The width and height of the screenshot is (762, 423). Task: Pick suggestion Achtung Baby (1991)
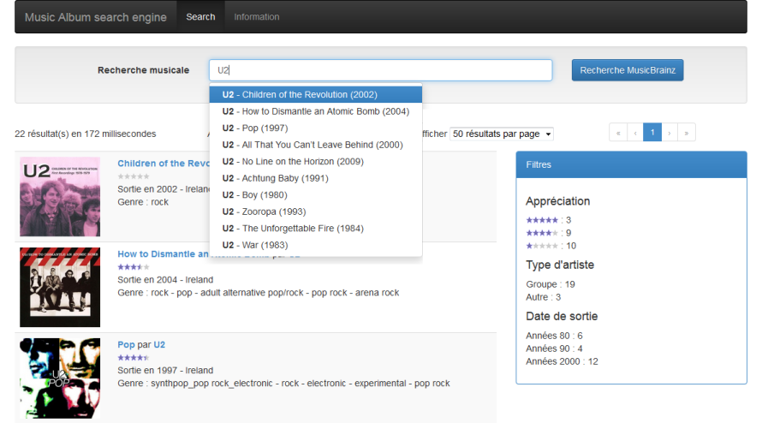(316, 178)
